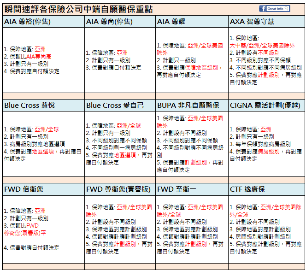Click the Facebook logo icon

click(x=263, y=9)
